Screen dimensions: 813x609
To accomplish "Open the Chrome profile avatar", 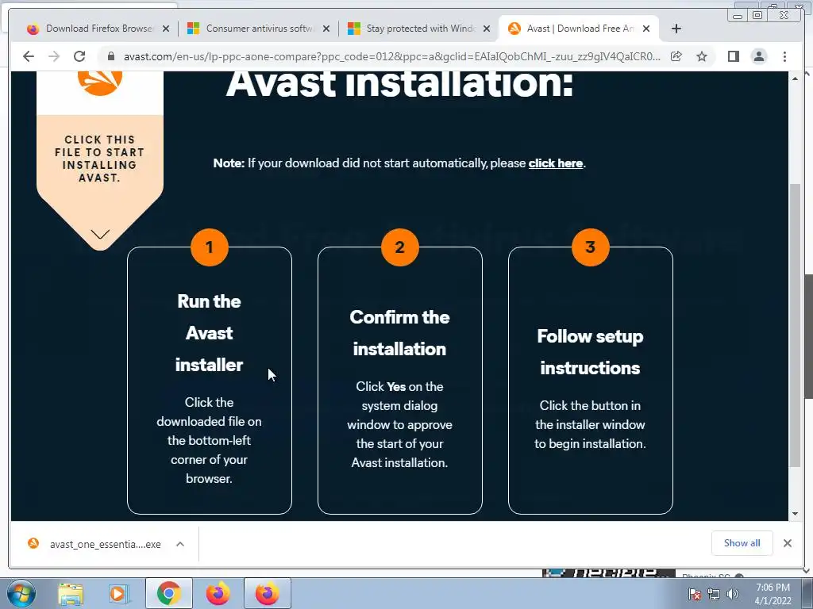I will 759,56.
